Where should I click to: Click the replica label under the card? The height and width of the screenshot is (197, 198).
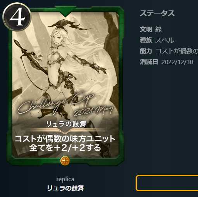pyautogui.click(x=65, y=179)
